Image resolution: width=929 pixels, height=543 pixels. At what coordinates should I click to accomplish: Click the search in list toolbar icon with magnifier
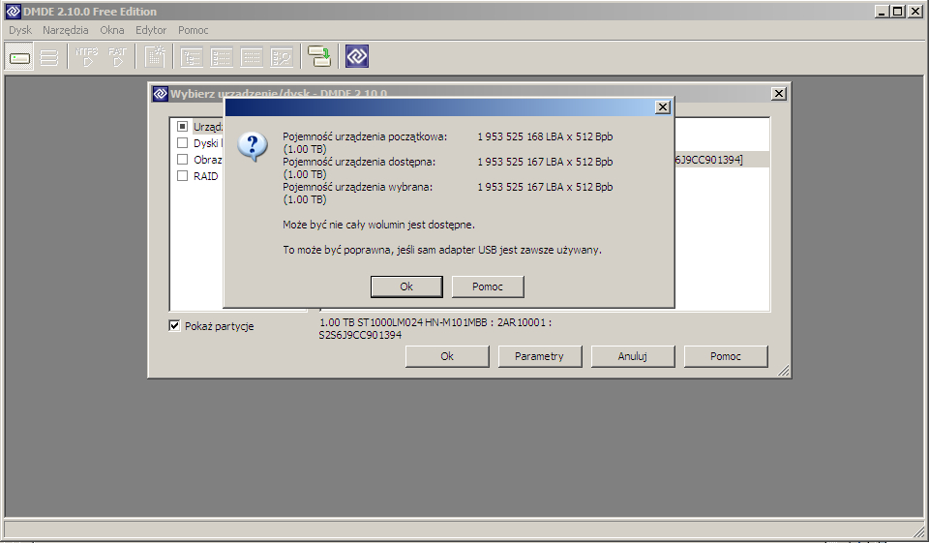tap(282, 57)
